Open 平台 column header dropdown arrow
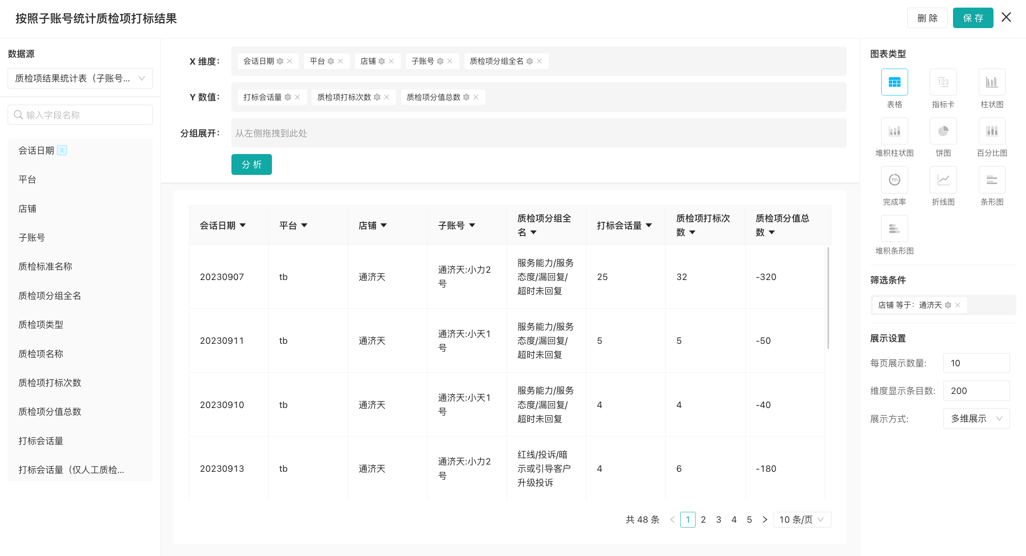Screen dimensions: 1026x556 pos(304,225)
